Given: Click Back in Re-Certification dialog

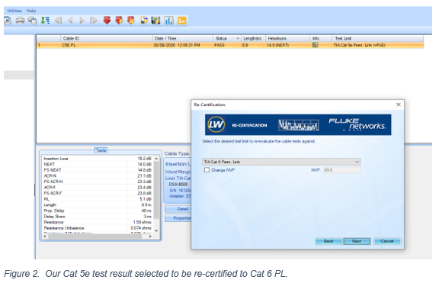Looking at the screenshot, I should [328, 241].
